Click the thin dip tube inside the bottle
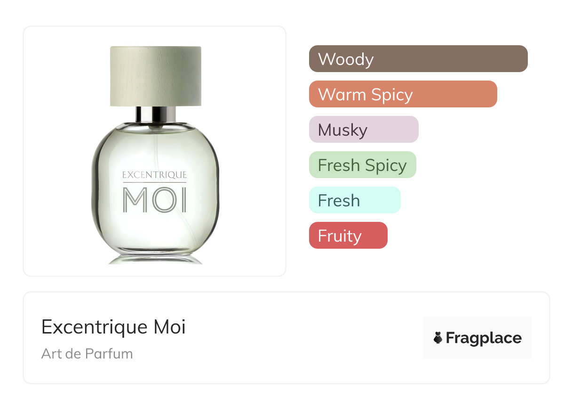 [156, 146]
